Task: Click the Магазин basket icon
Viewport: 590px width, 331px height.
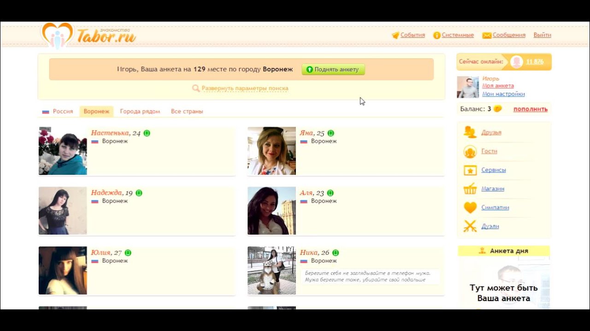Action: point(470,189)
